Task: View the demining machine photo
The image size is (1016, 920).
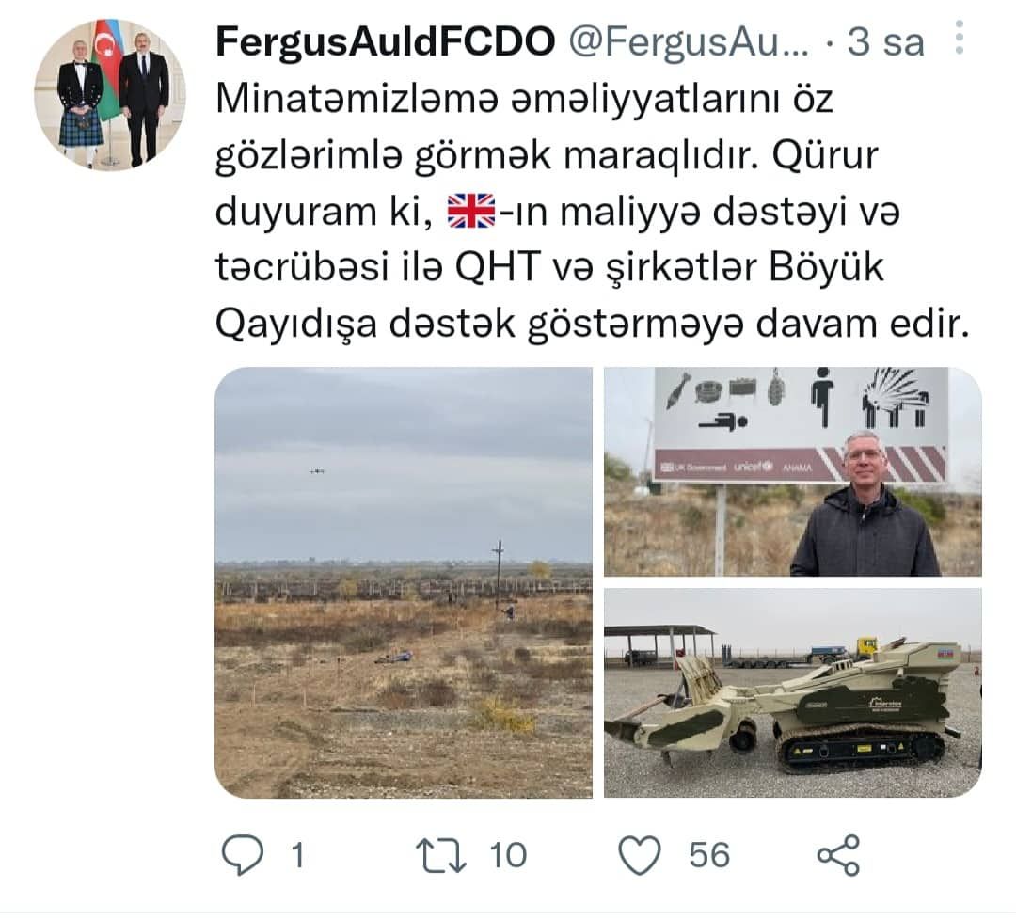Action: (792, 692)
